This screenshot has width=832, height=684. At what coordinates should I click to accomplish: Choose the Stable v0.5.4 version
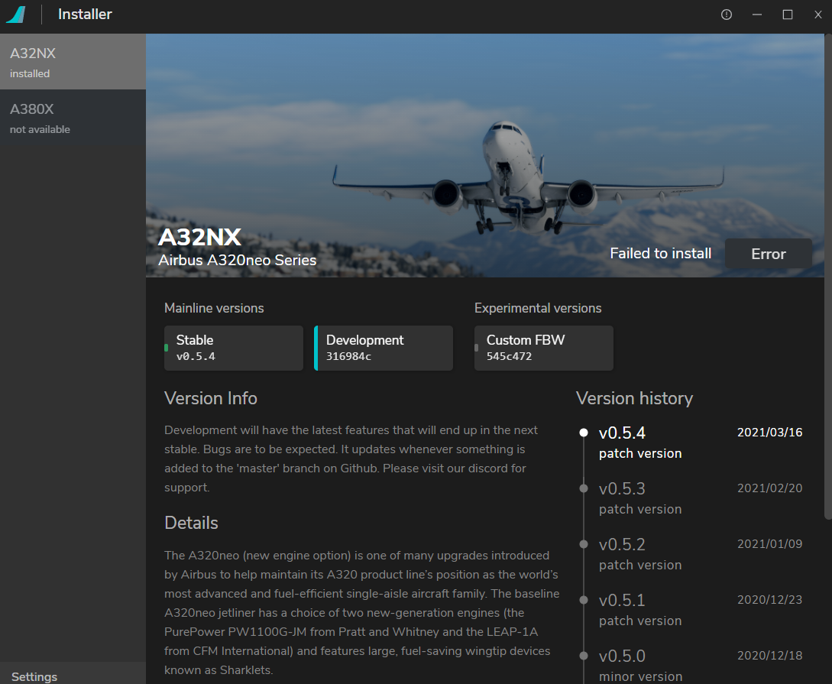coord(234,348)
